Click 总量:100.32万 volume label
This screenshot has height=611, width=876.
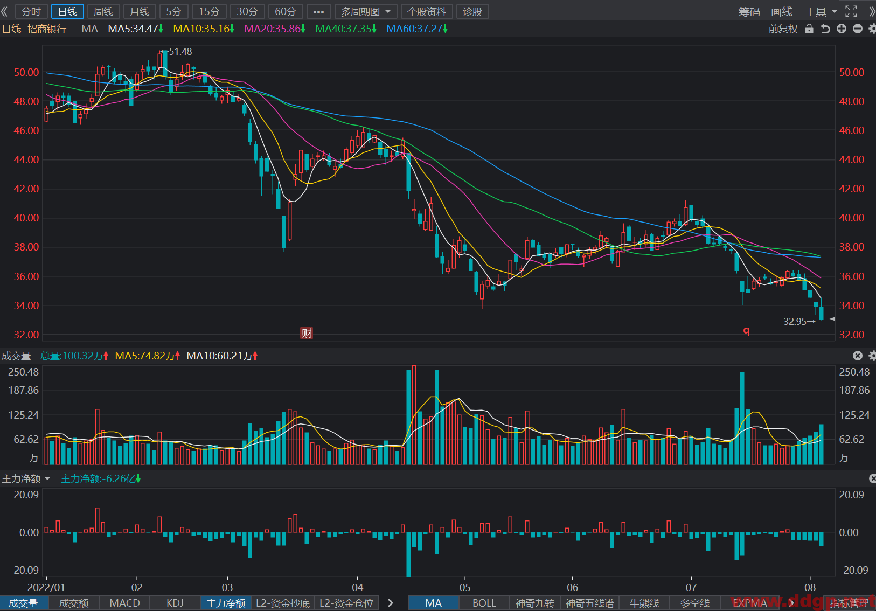pos(74,356)
